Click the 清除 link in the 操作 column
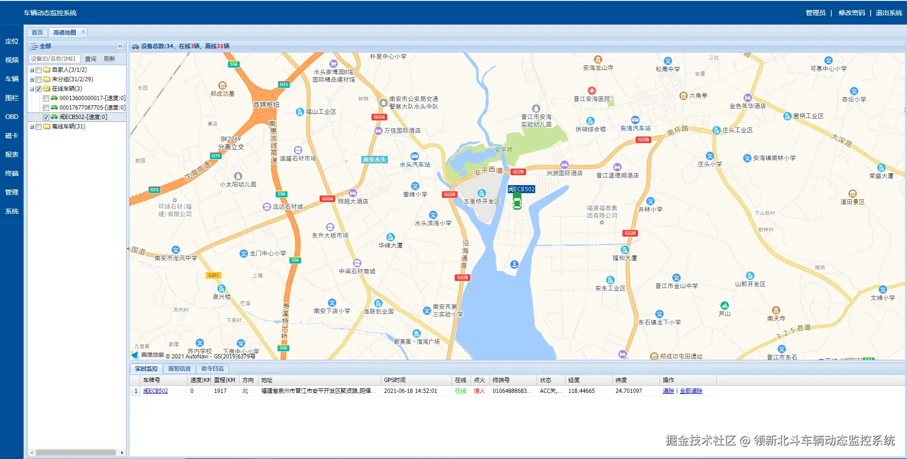The image size is (907, 459). point(668,391)
